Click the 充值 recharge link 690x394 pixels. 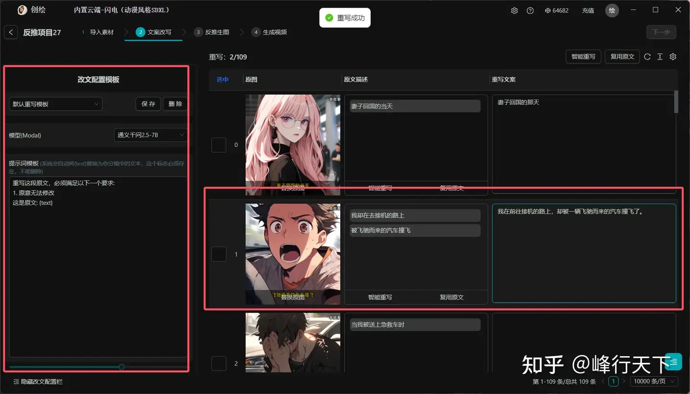click(x=588, y=11)
